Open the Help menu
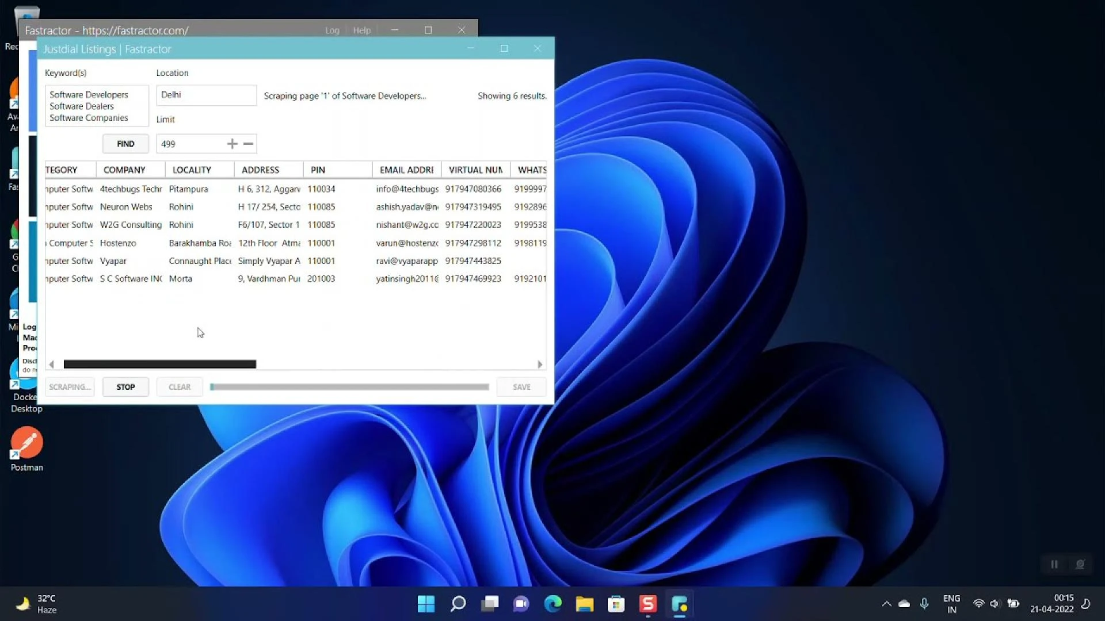Image resolution: width=1105 pixels, height=621 pixels. (361, 30)
